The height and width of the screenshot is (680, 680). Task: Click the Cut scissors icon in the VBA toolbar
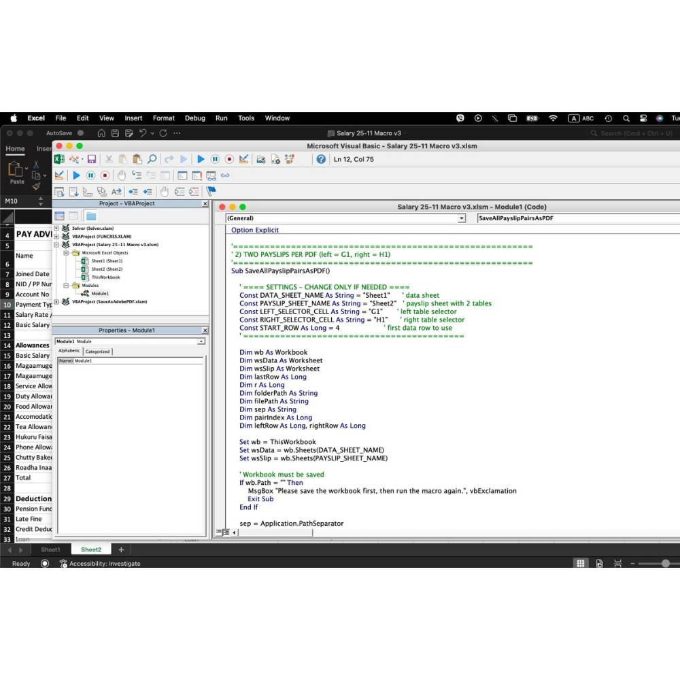coord(107,159)
